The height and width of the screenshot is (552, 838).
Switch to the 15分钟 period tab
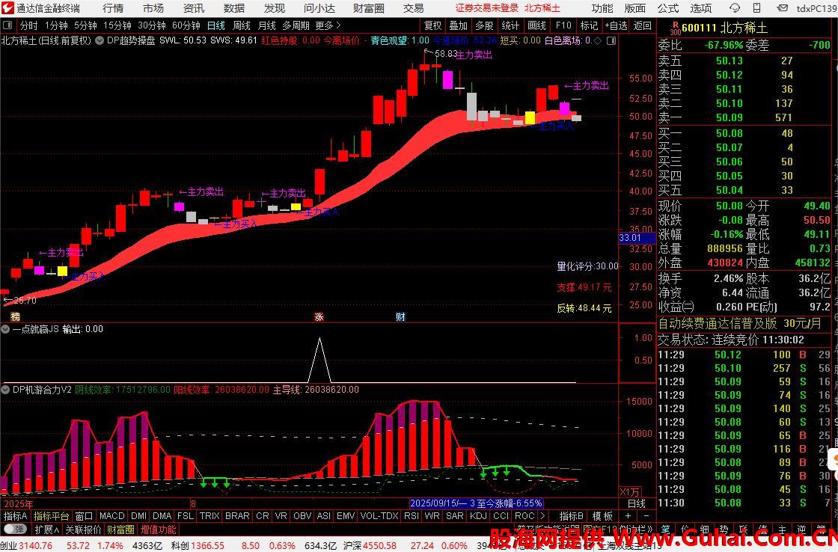click(117, 25)
